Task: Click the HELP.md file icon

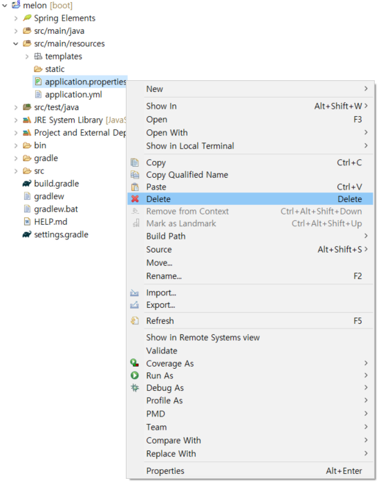Action: pos(27,221)
